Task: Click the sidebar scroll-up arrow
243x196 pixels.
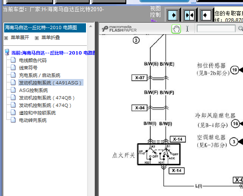Action: (x=91, y=26)
